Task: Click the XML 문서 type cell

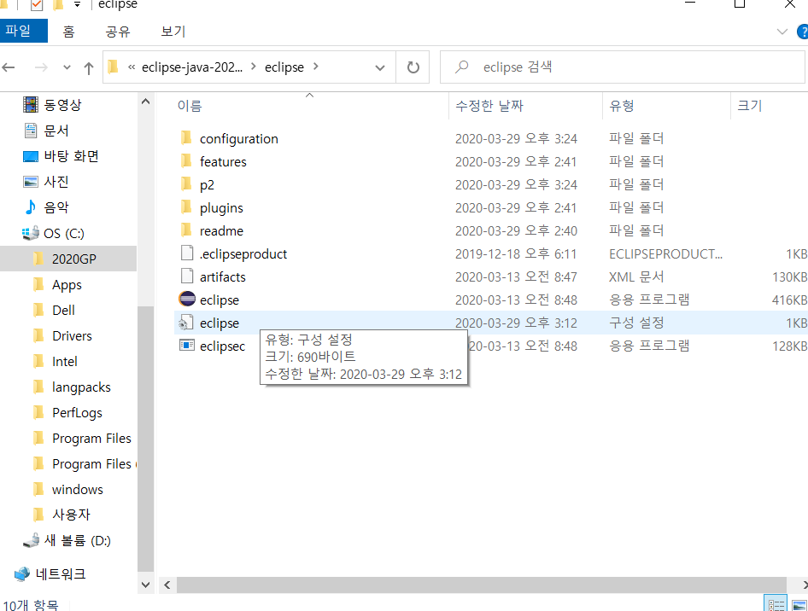Action: pos(636,277)
